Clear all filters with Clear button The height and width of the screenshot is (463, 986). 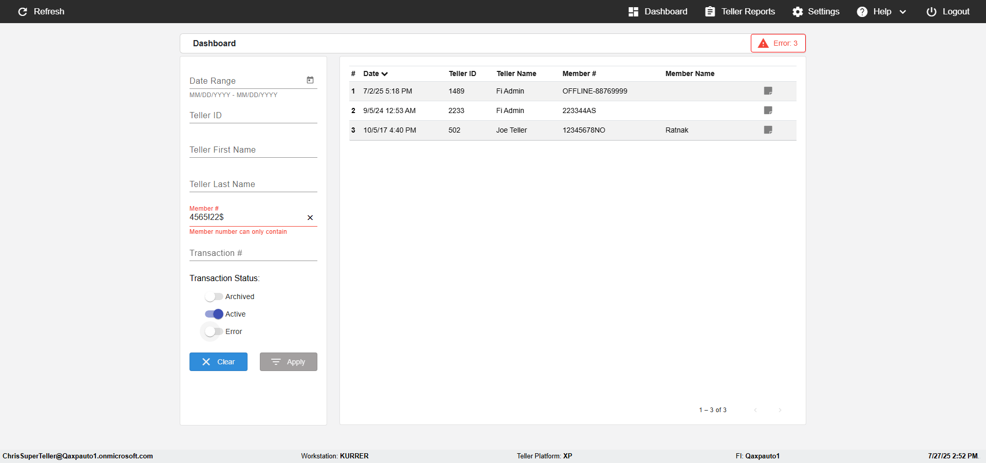(x=218, y=362)
